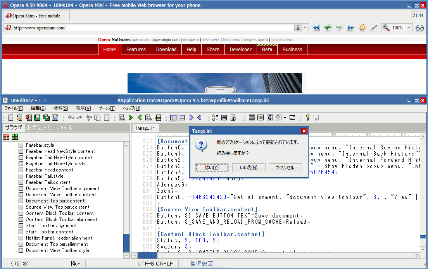This screenshot has height=269, width=428.
Task: Open the zoom level dropdown in Opera
Action: pos(409,27)
